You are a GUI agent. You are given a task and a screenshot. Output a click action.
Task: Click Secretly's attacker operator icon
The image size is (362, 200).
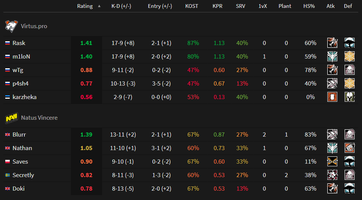click(x=332, y=175)
